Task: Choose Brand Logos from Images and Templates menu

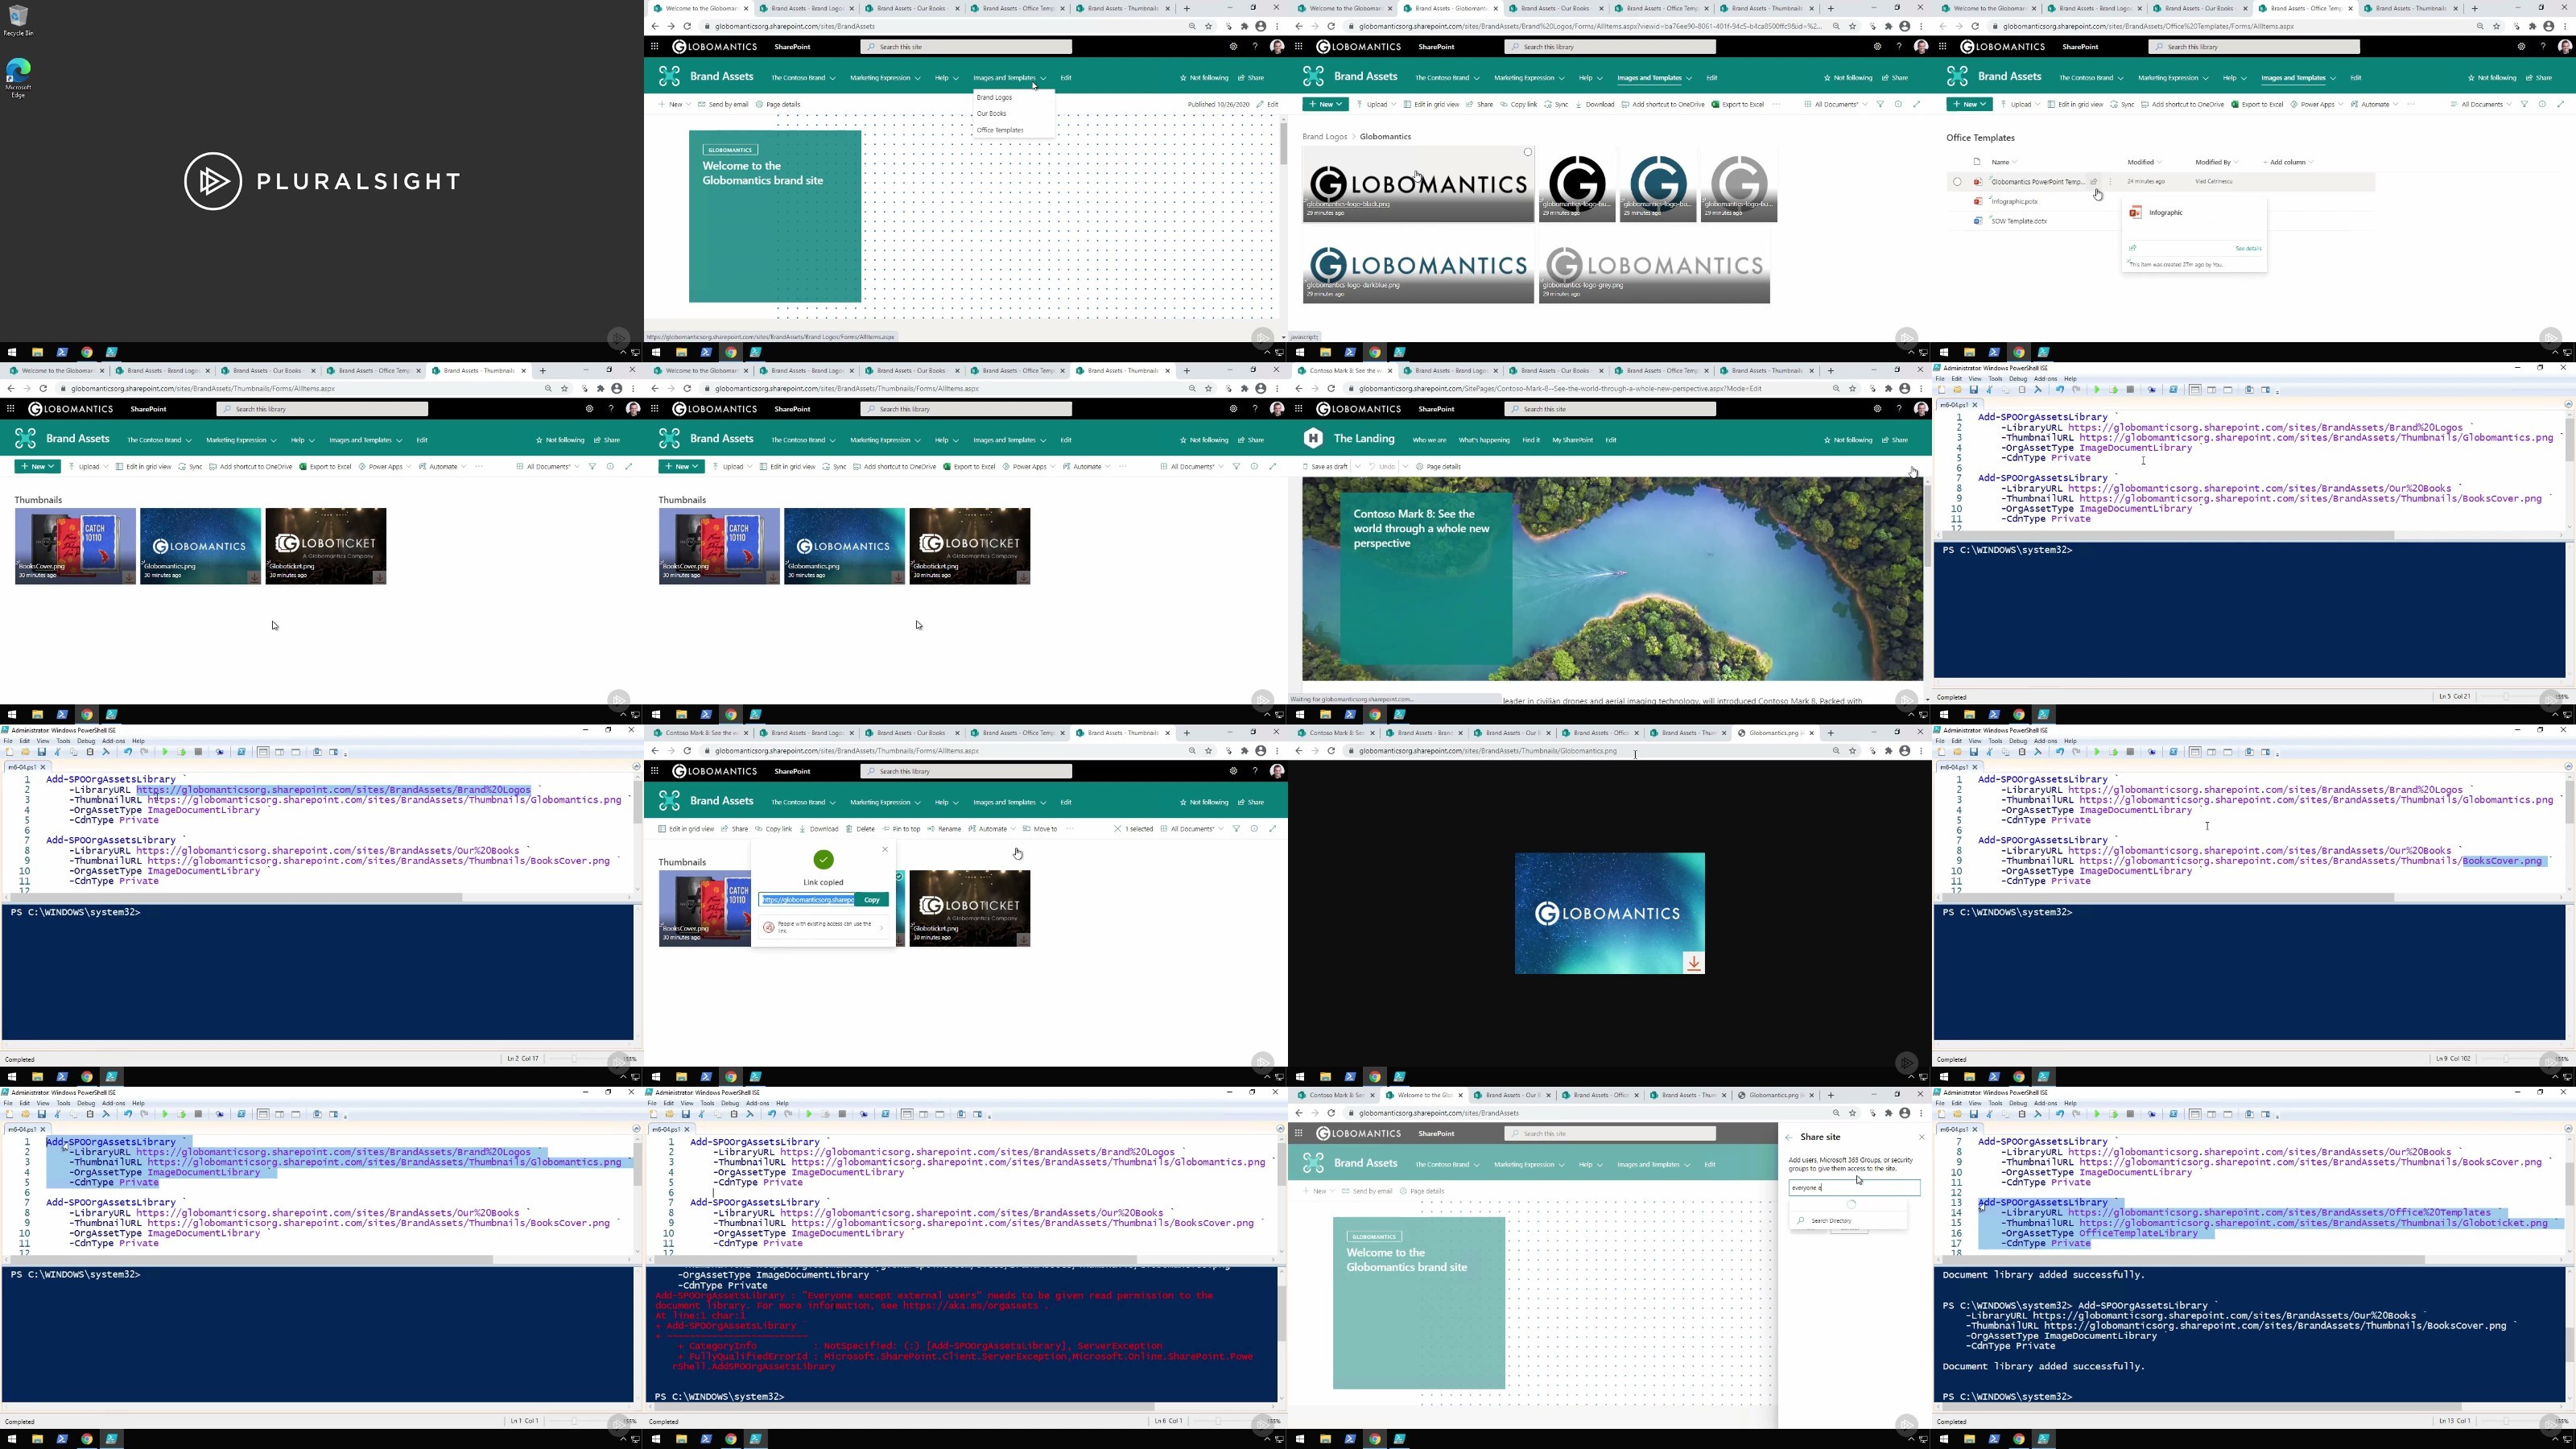Action: point(994,98)
